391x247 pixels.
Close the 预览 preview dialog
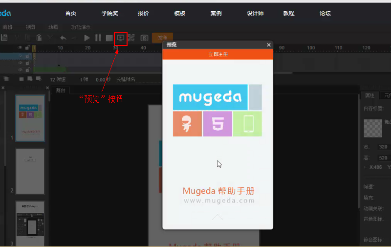pyautogui.click(x=268, y=45)
